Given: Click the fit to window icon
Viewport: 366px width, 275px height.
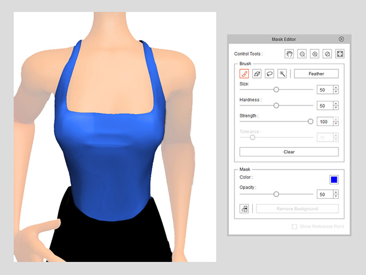Looking at the screenshot, I should (340, 54).
